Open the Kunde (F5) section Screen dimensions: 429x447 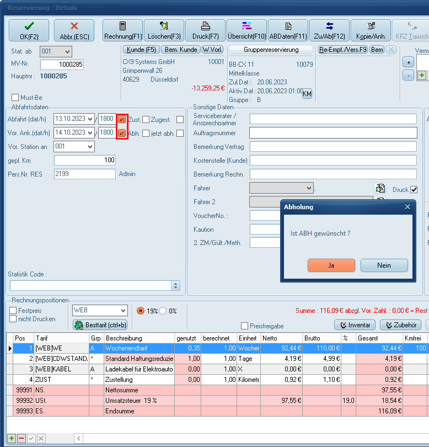141,50
